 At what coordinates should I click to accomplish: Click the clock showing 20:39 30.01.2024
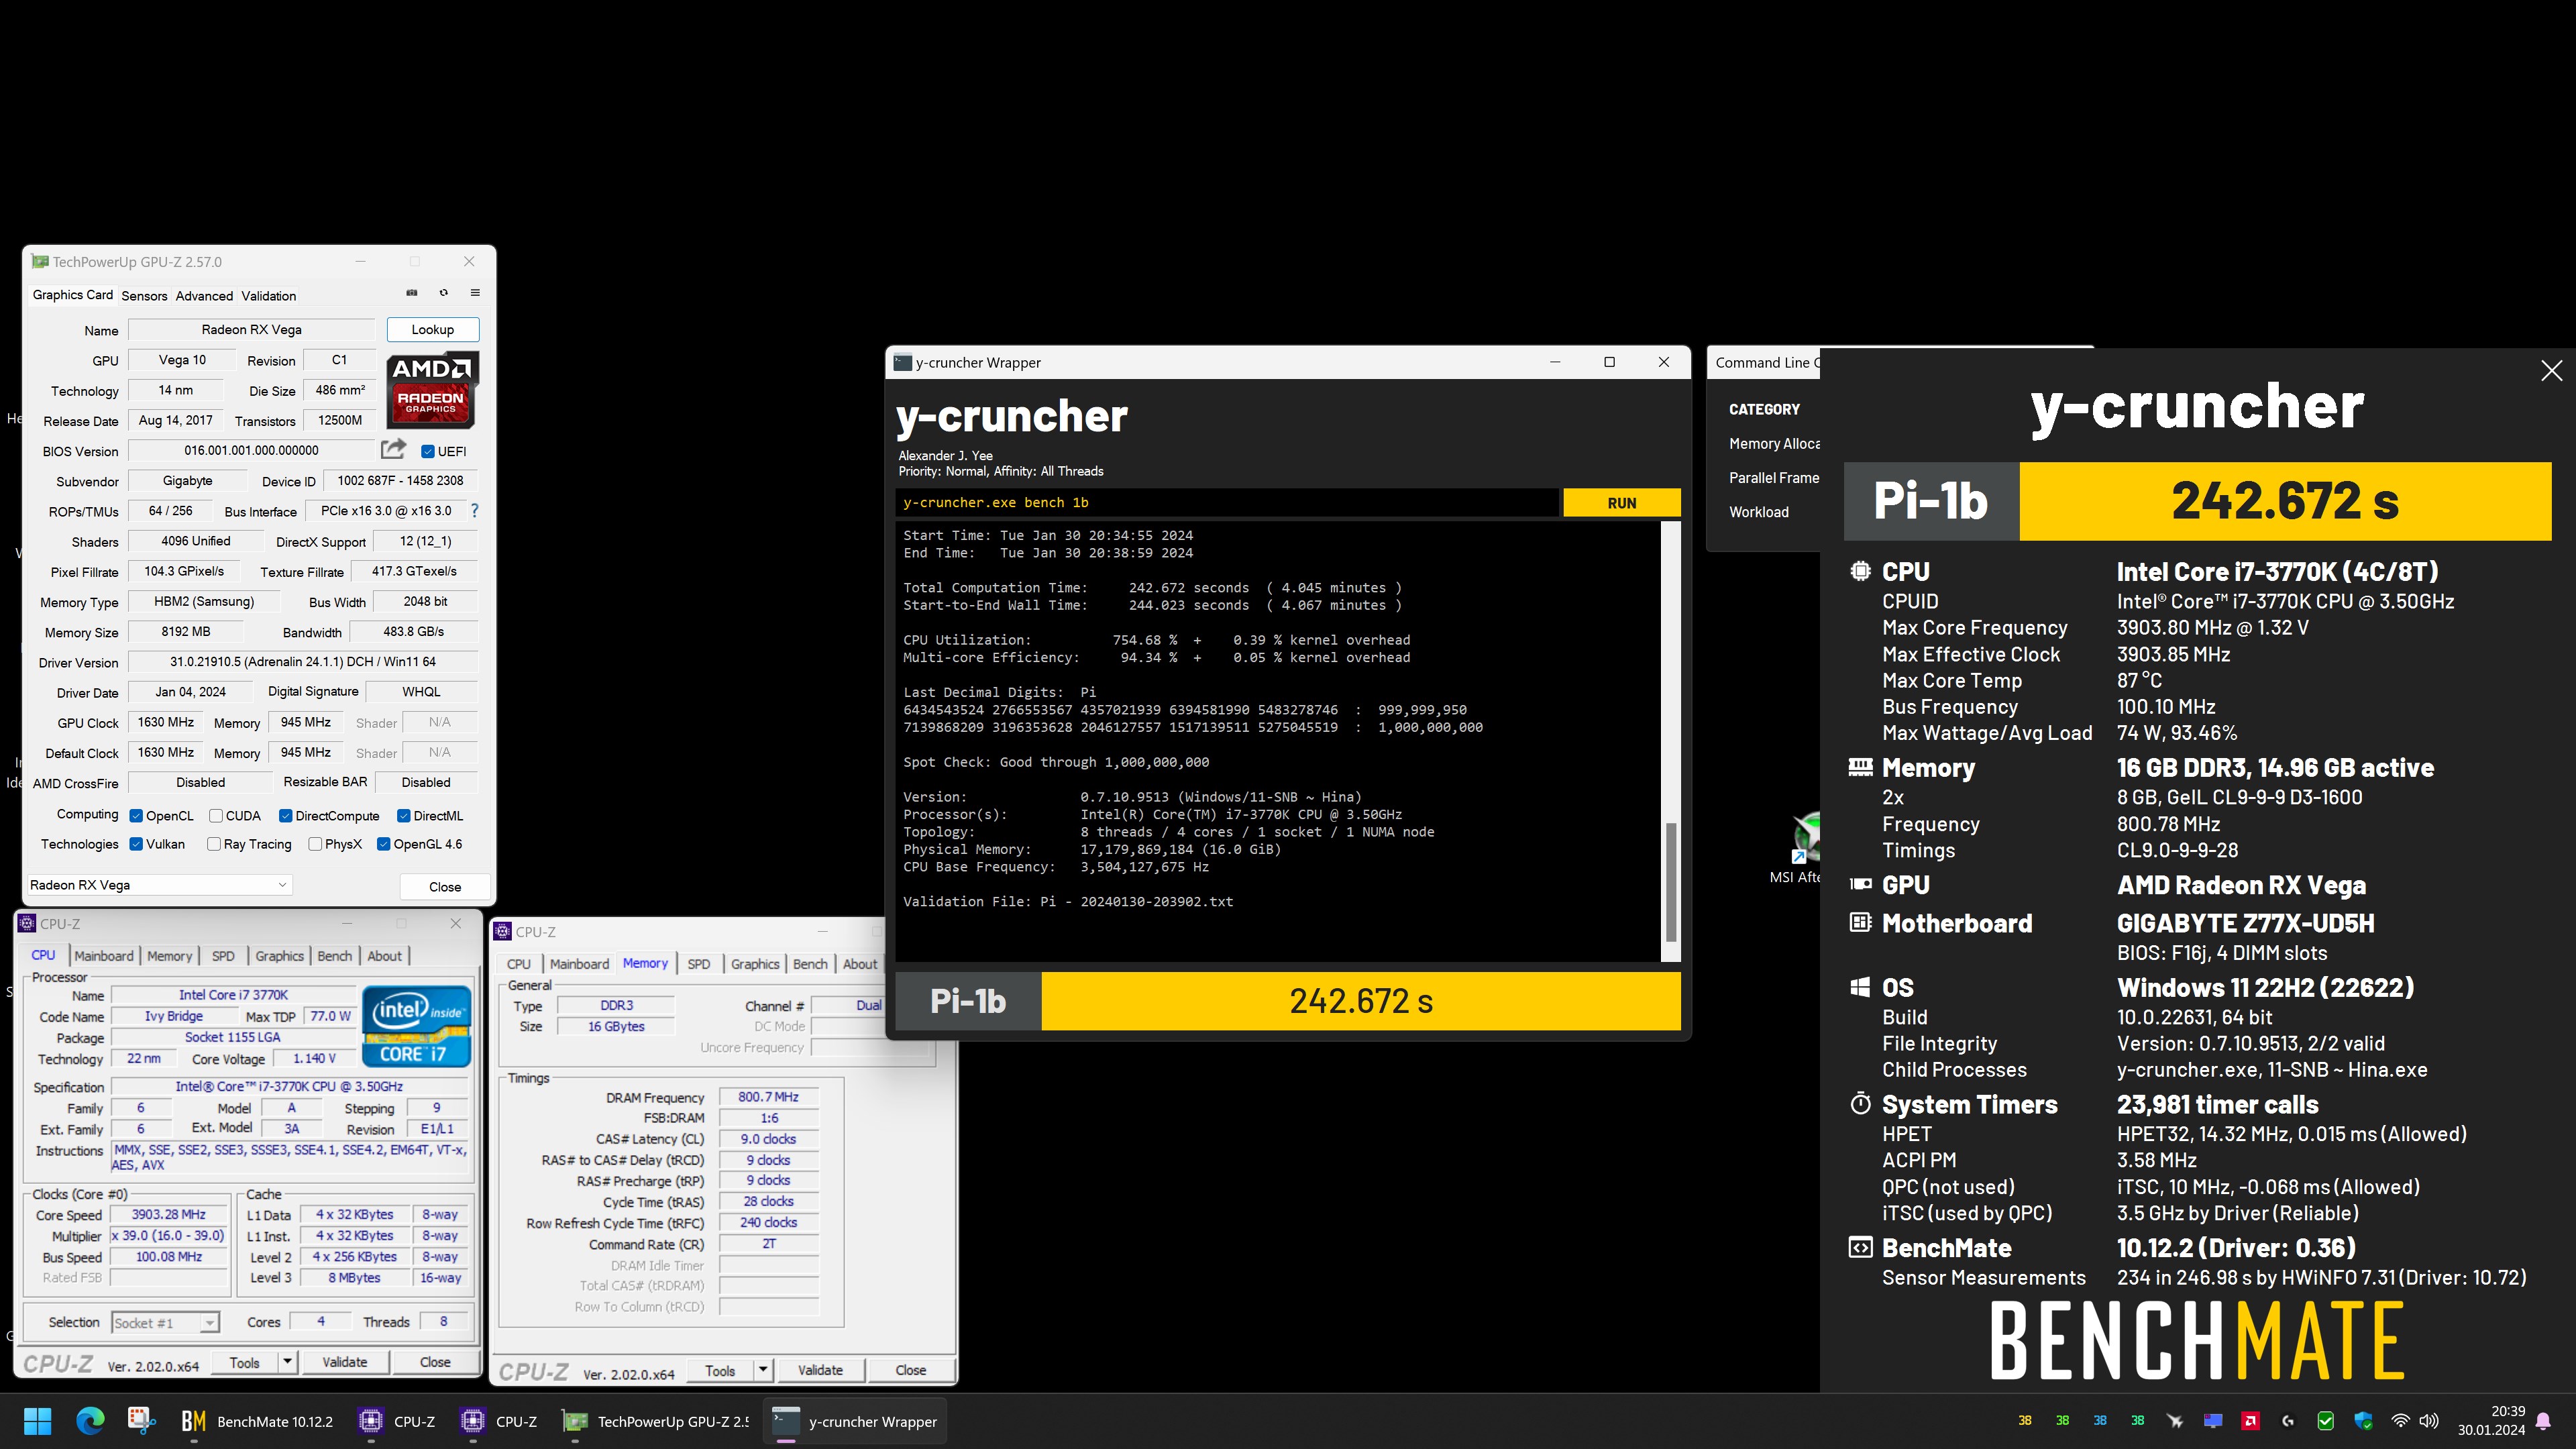(2491, 1421)
